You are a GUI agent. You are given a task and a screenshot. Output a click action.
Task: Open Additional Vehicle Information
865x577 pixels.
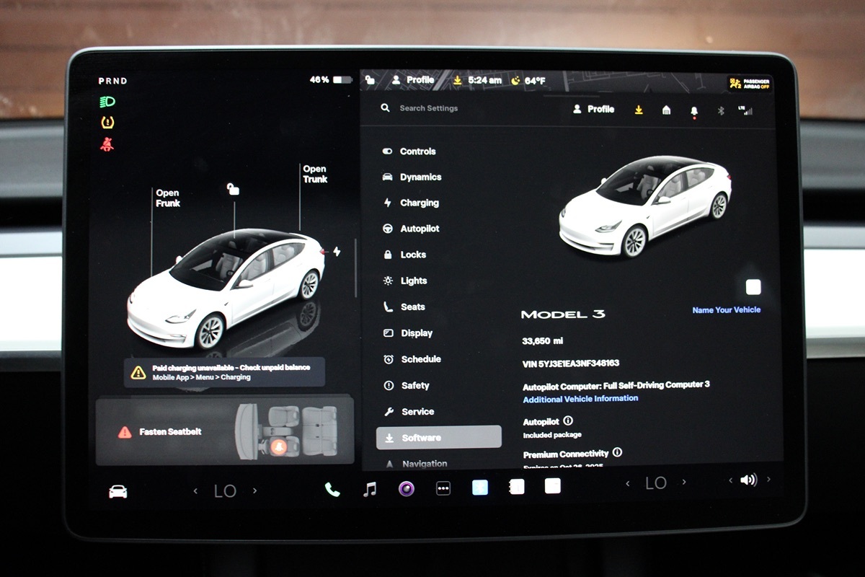point(579,398)
